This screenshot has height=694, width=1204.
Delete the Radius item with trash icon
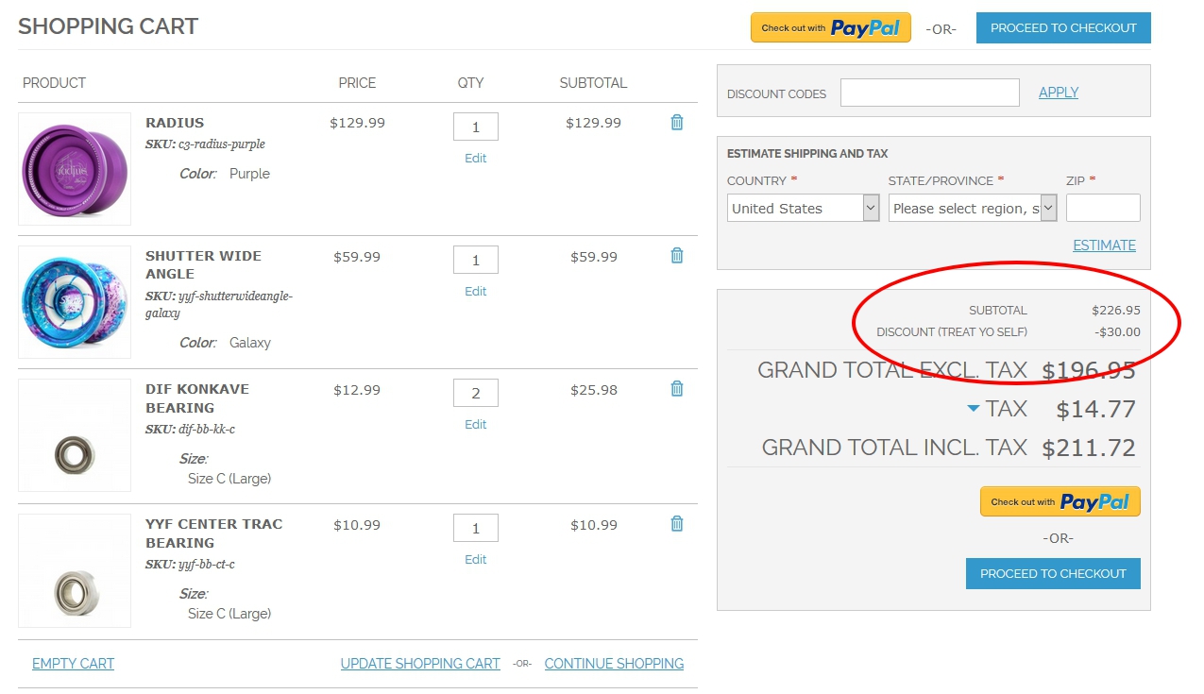pos(676,123)
